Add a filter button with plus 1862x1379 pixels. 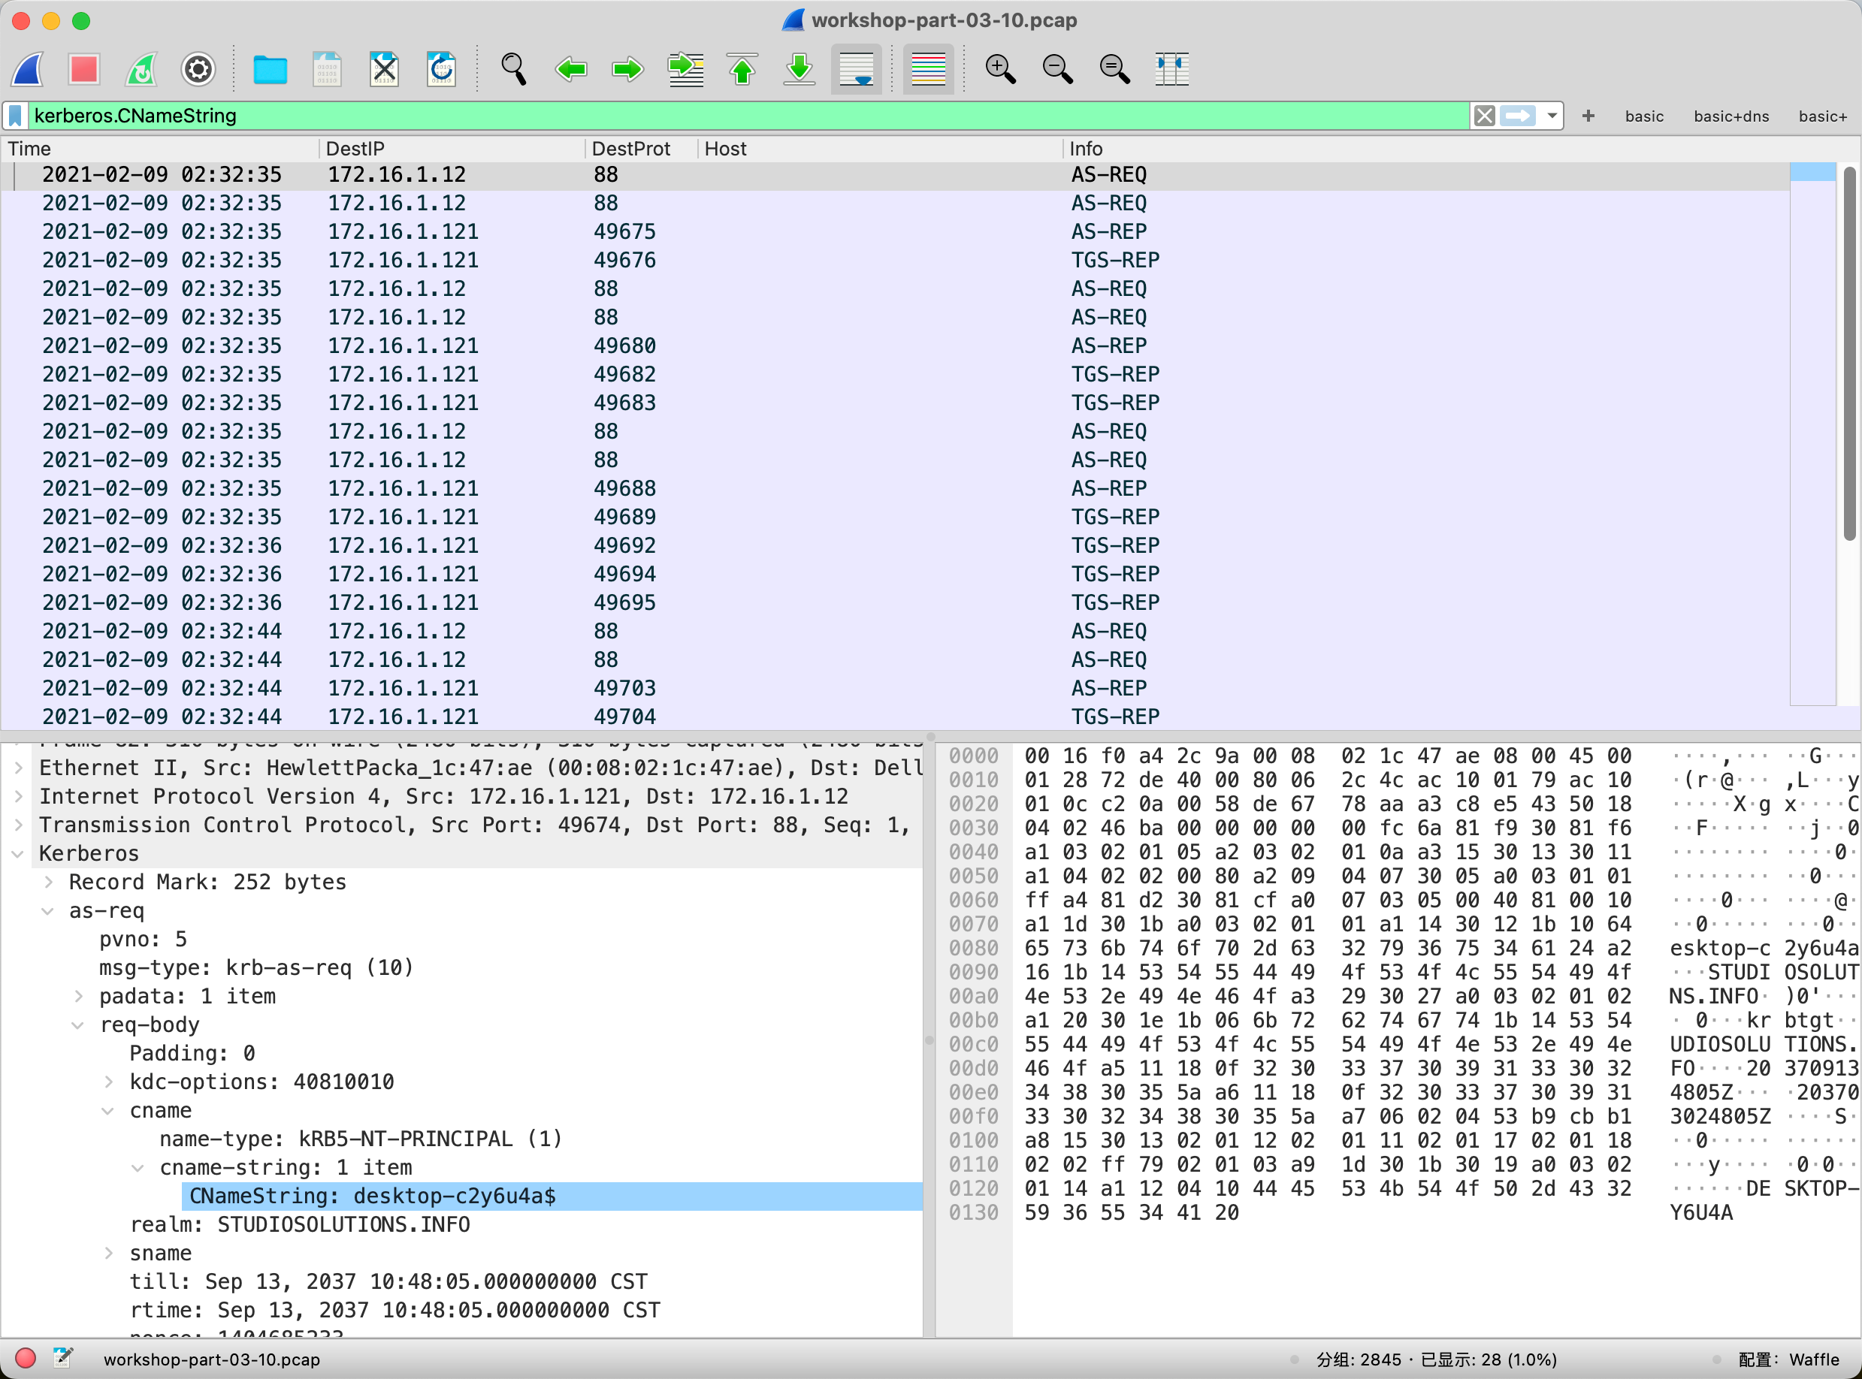[1588, 116]
